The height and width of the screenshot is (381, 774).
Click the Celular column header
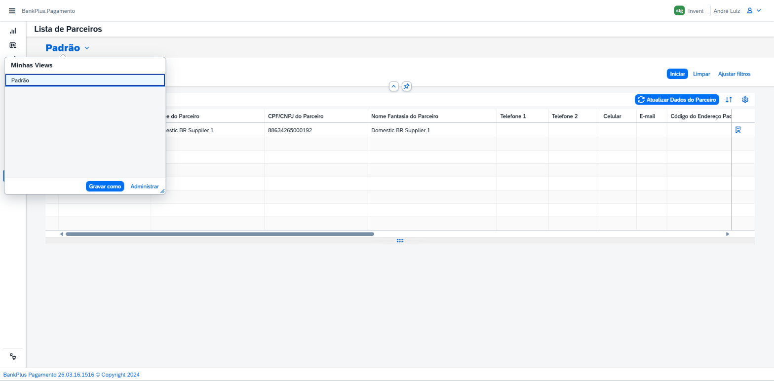pos(618,116)
